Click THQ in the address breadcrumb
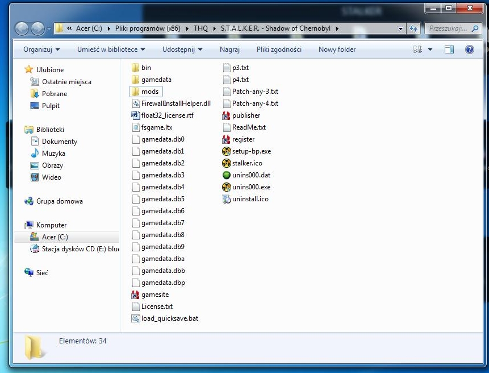Viewport: 489px width, 373px height. 200,28
